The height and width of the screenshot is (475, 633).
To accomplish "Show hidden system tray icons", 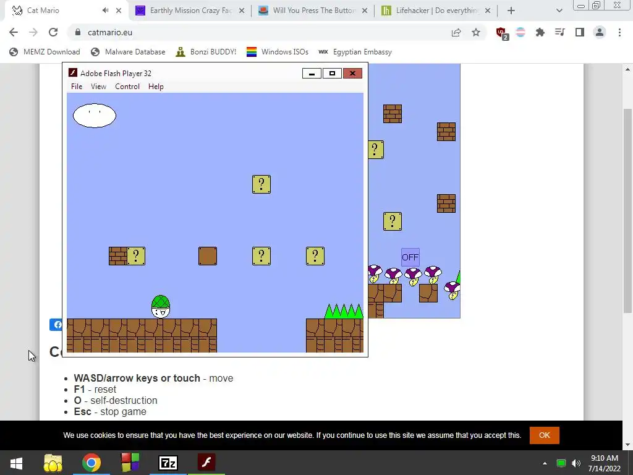I will click(545, 463).
